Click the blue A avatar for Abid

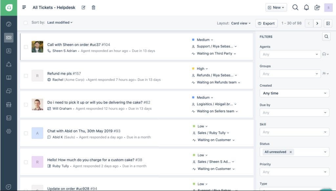tap(37, 133)
